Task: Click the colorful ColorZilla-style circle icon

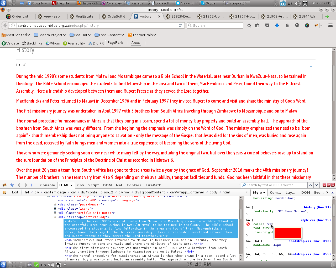Action: [307, 25]
